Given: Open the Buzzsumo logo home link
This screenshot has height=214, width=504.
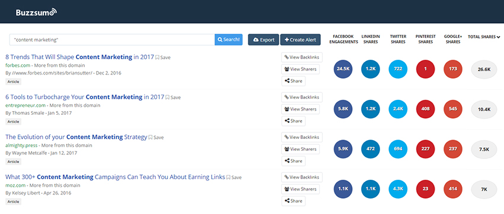Looking at the screenshot, I should [36, 12].
